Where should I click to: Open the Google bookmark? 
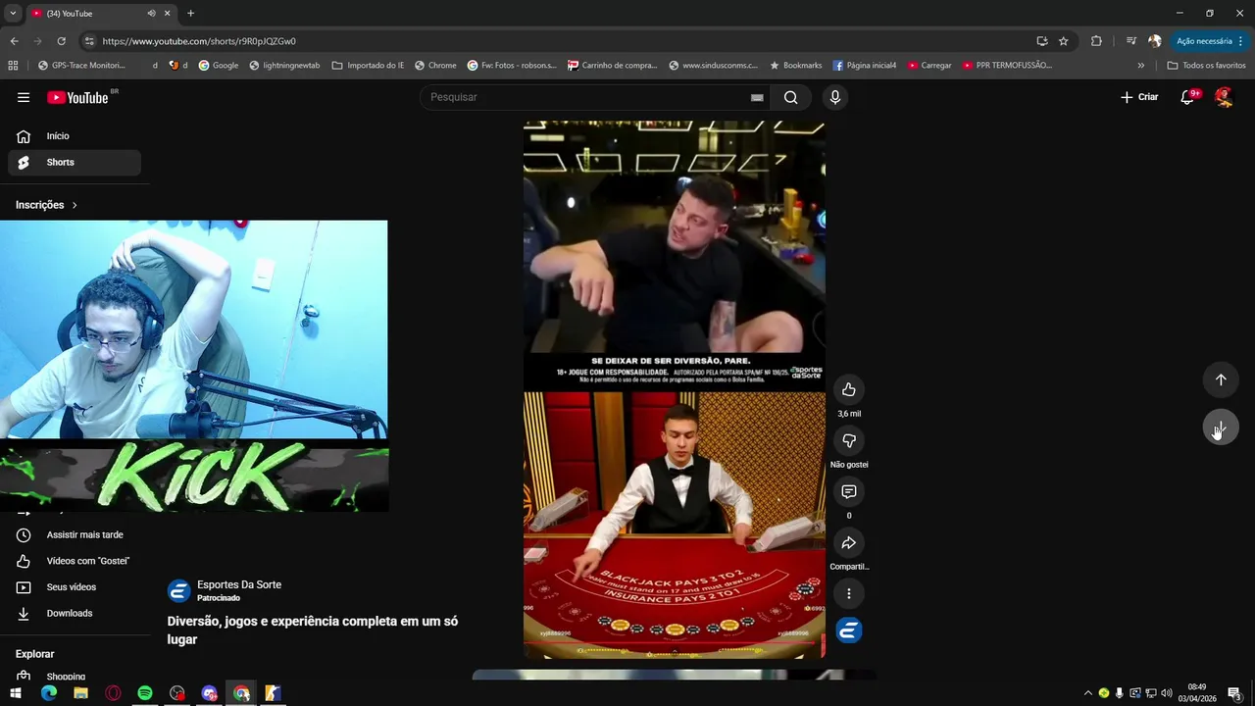coord(218,66)
